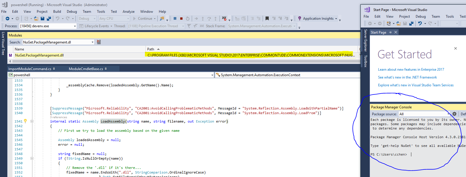Click Save icon in main window toolbar
The width and height of the screenshot is (466, 177).
pyautogui.click(x=43, y=19)
